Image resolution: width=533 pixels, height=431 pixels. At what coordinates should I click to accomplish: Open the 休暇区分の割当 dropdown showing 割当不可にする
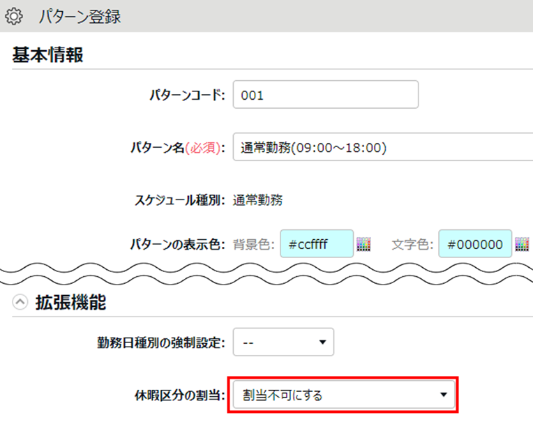344,395
